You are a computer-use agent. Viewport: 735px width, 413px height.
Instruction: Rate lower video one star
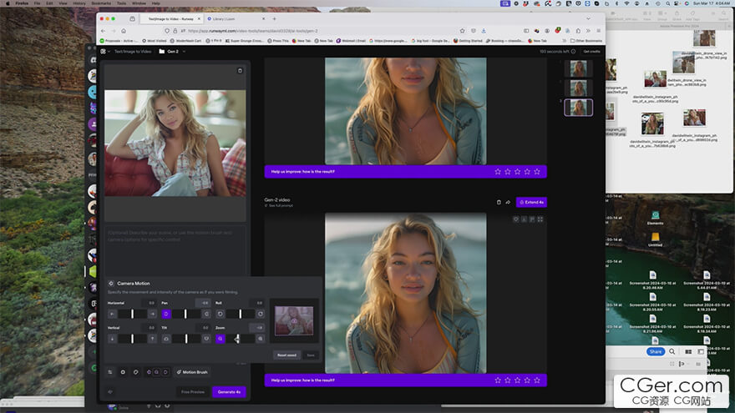coord(498,380)
